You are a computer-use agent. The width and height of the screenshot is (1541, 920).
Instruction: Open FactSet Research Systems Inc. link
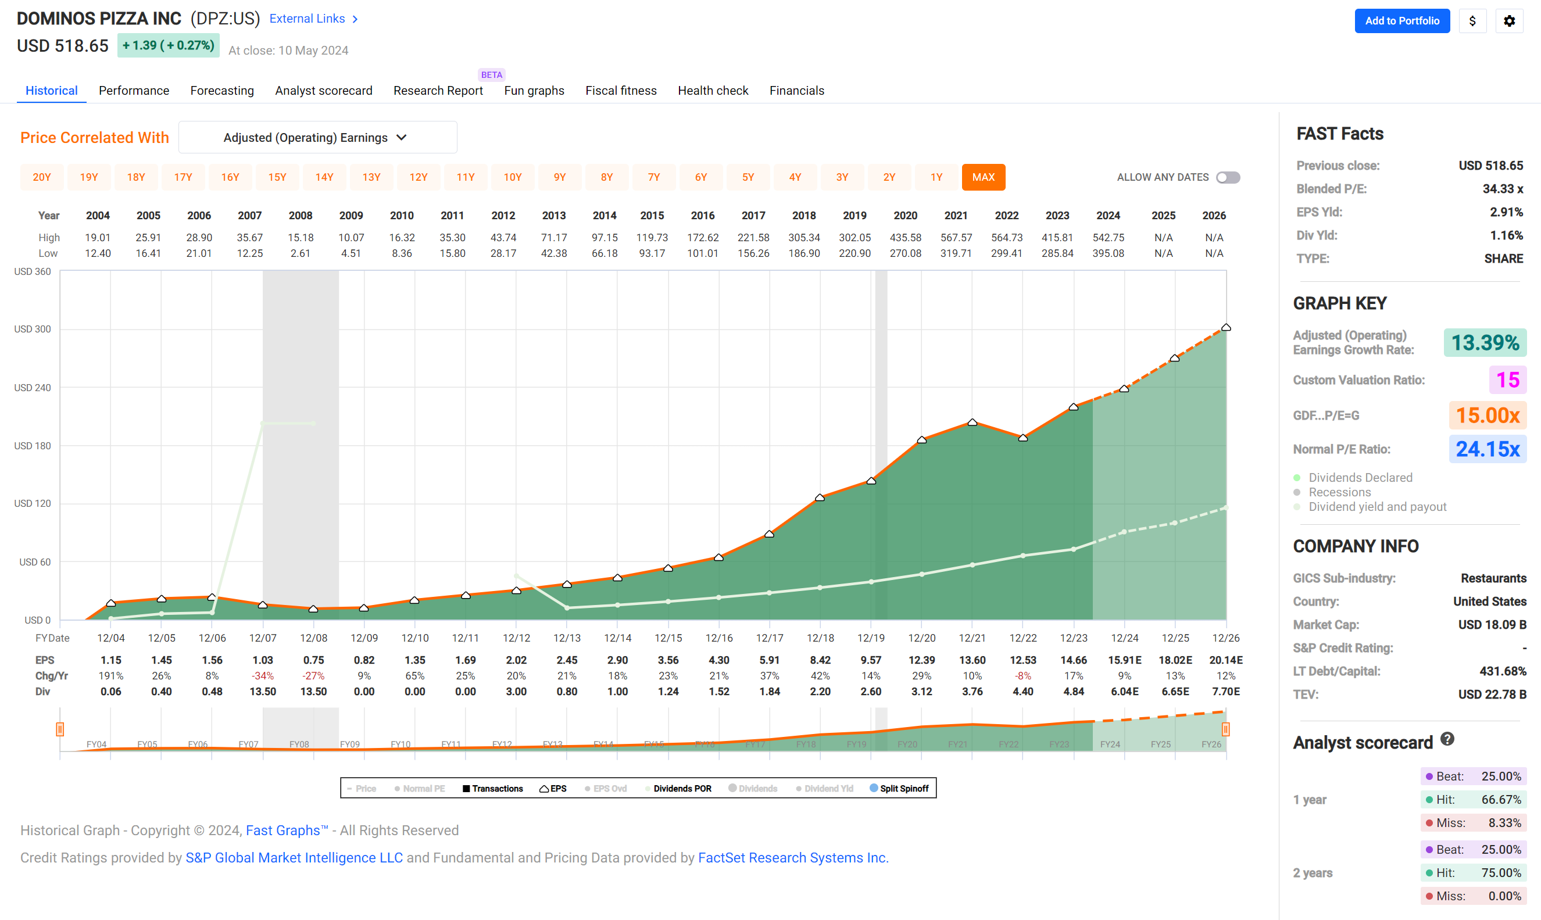(793, 857)
